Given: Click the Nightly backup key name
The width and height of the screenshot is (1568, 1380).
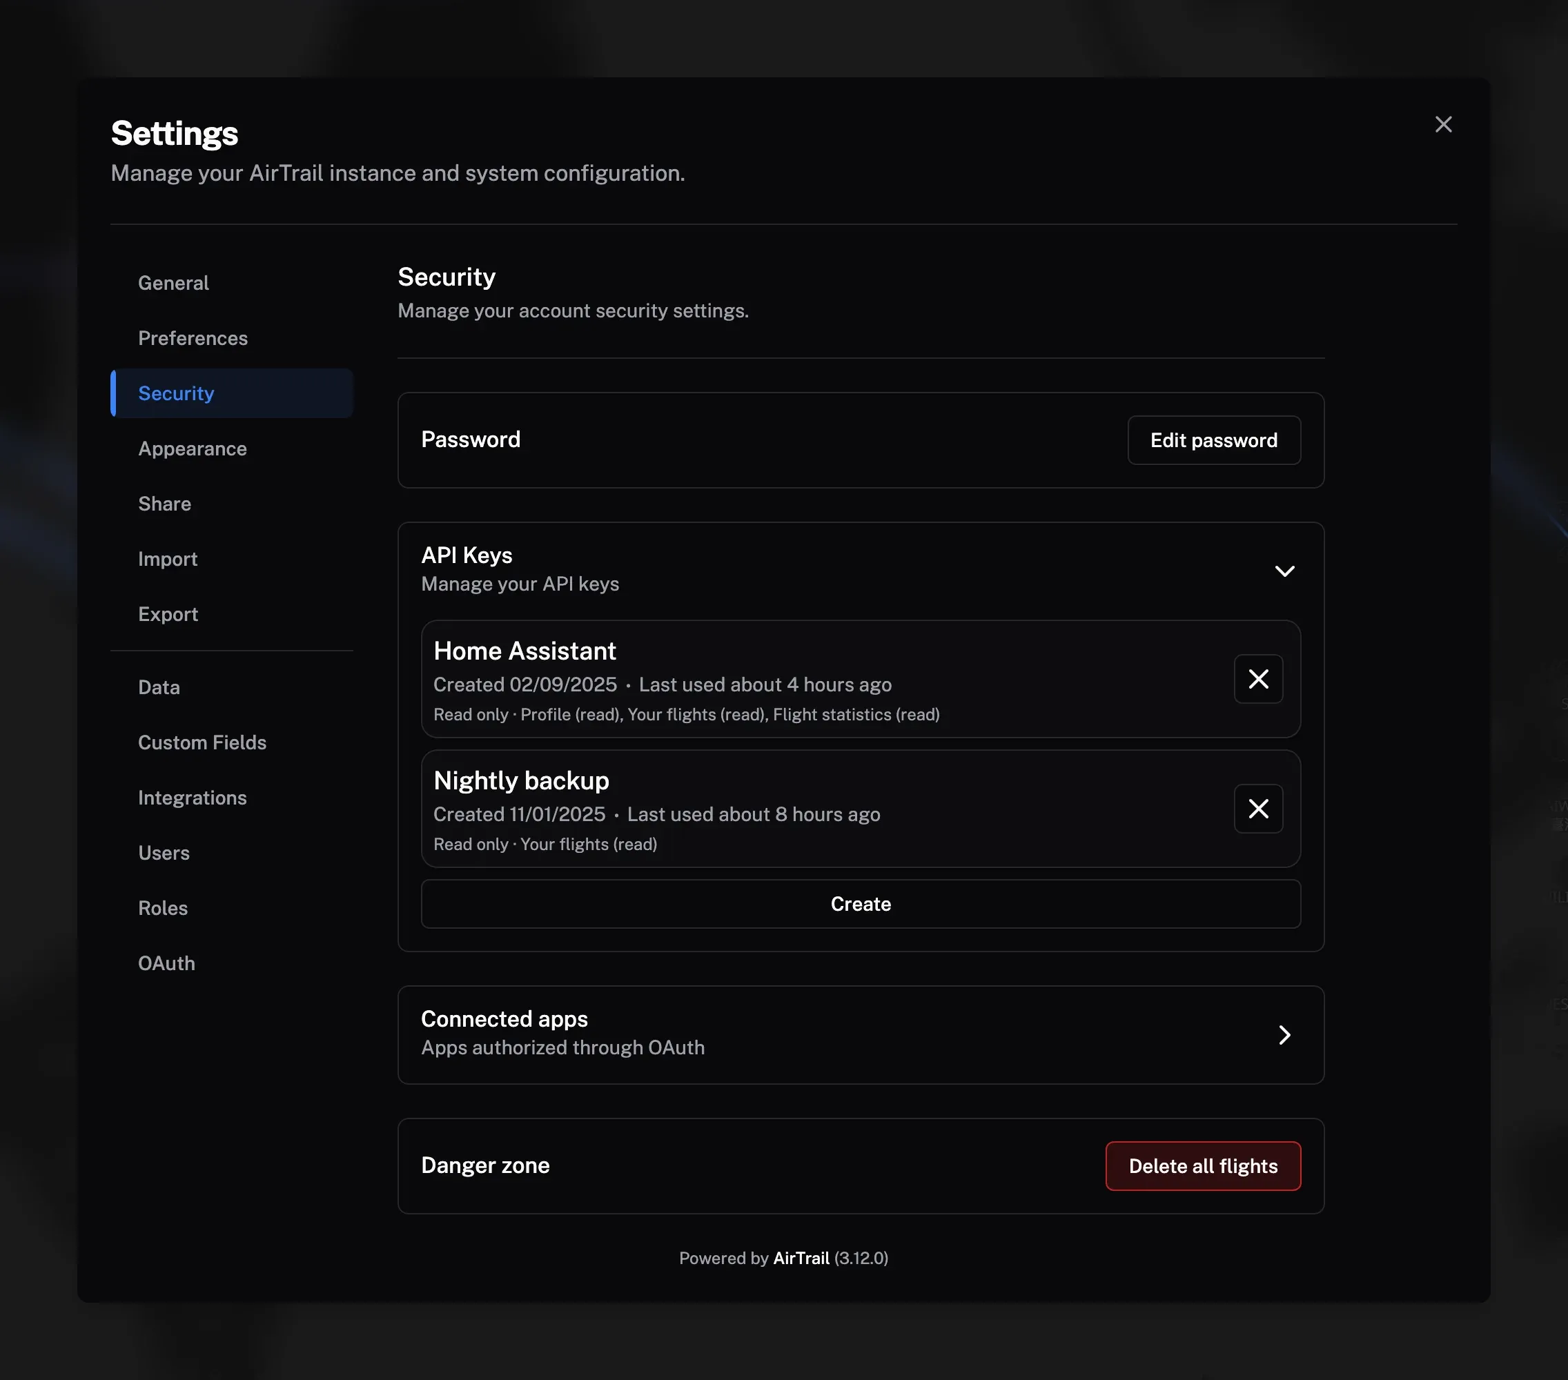Looking at the screenshot, I should [x=521, y=781].
